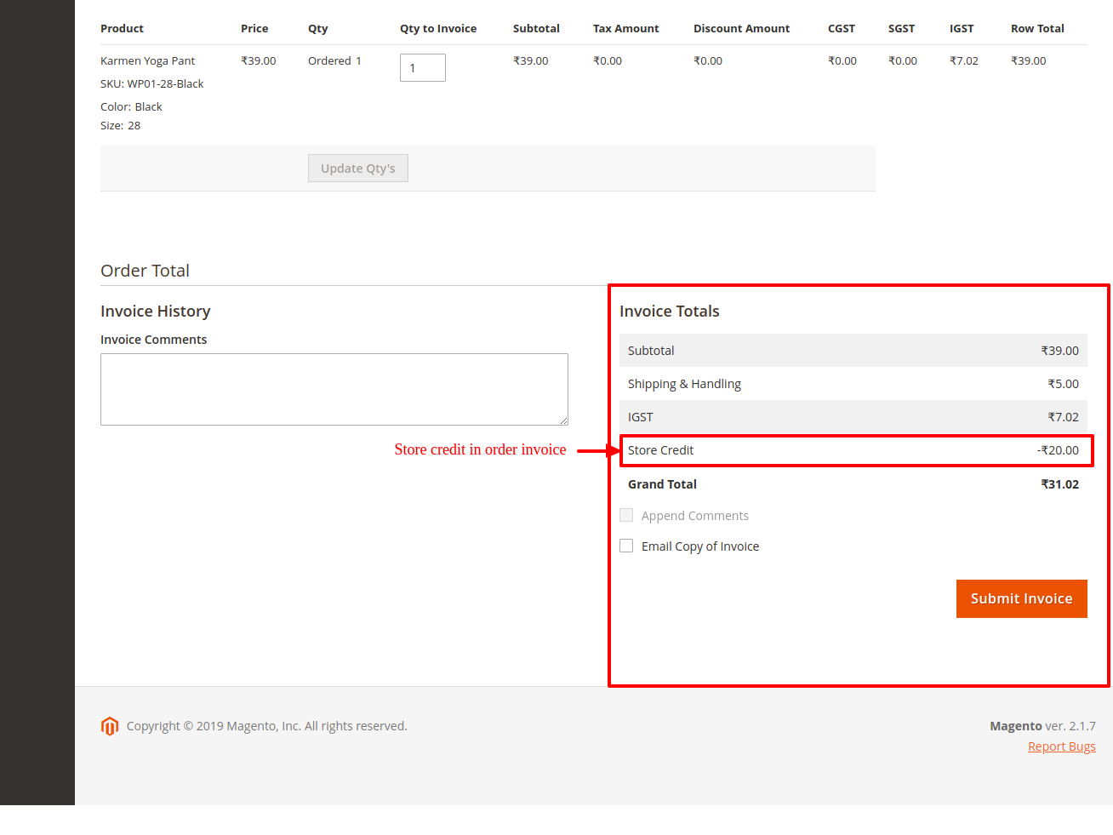
Task: Focus the Qty to Invoice input box
Action: [x=422, y=68]
